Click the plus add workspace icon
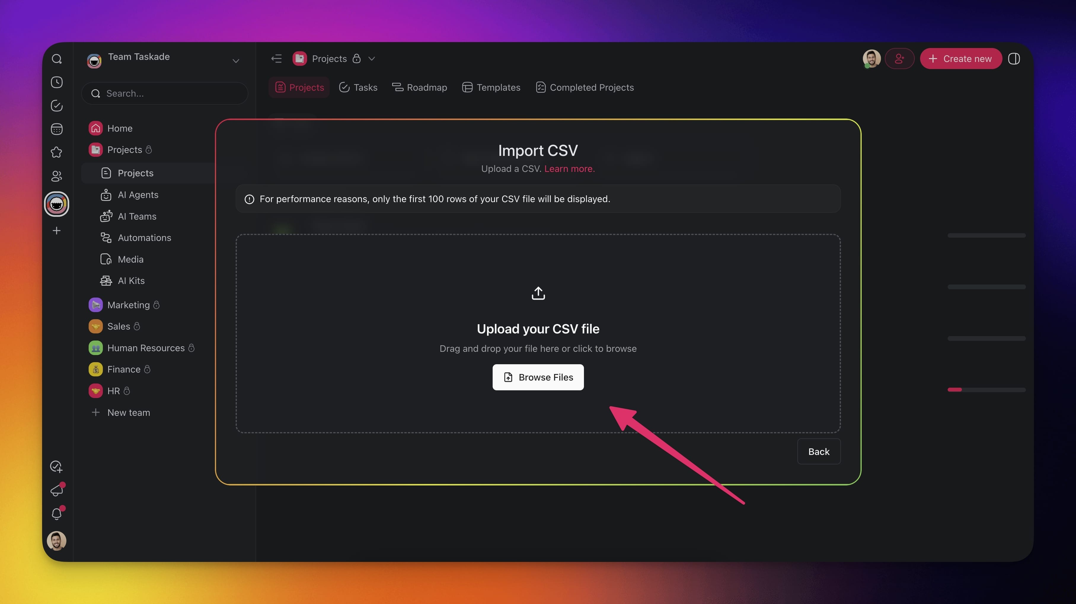The height and width of the screenshot is (604, 1076). point(57,231)
